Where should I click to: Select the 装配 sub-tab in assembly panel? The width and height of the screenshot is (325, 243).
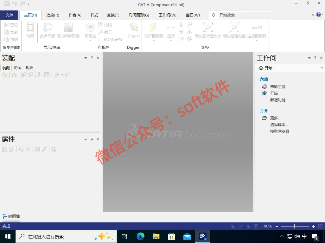pos(6,68)
